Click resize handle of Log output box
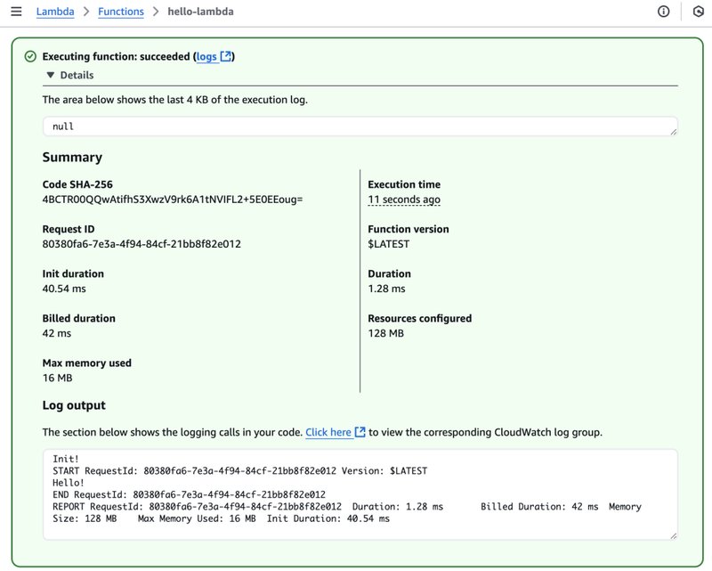712x571 pixels. 673,534
